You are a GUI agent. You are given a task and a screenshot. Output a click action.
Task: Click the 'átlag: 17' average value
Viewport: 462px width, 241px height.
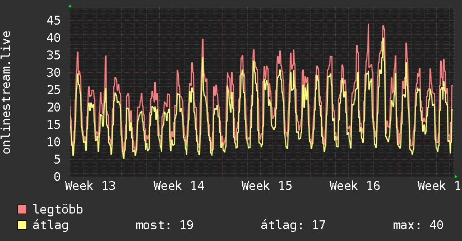pos(293,225)
